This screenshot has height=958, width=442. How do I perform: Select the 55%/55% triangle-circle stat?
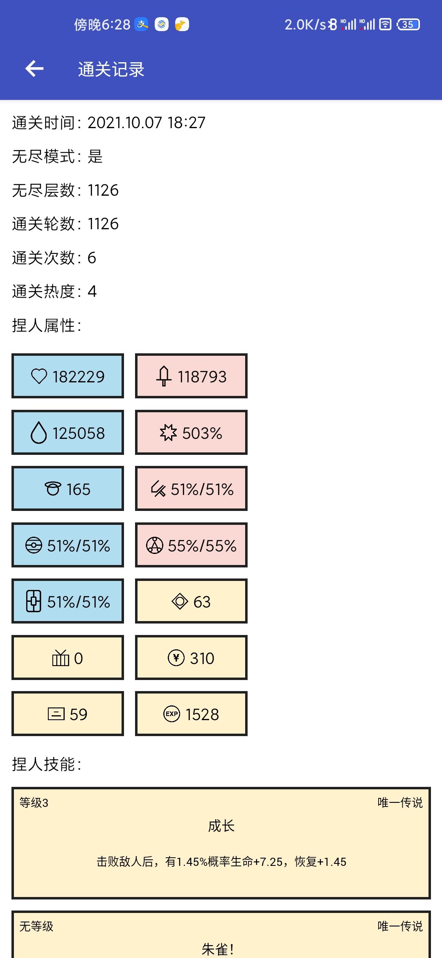coord(191,545)
